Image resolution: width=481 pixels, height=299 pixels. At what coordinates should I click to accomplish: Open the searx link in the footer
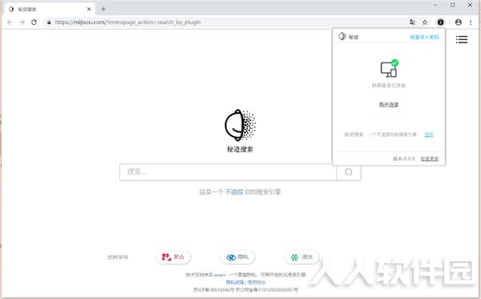[220, 275]
